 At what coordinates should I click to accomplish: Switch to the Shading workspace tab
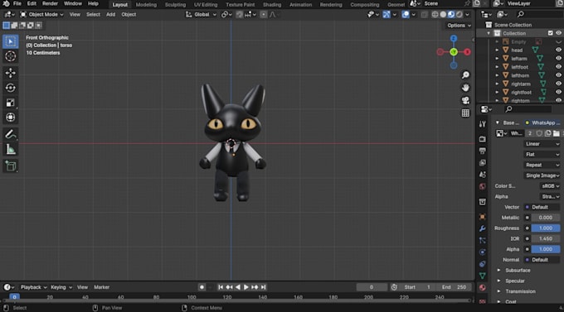[272, 5]
